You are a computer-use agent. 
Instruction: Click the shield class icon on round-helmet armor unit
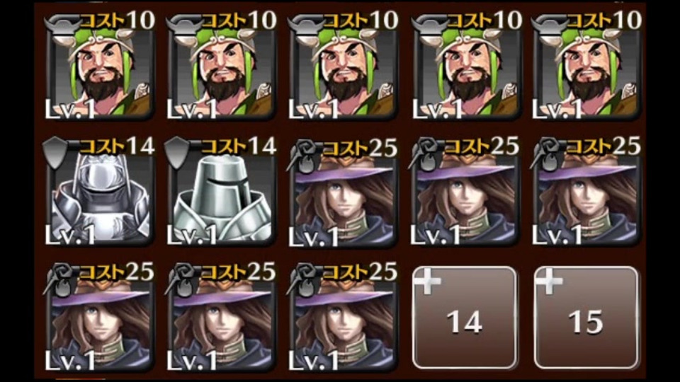(55, 152)
